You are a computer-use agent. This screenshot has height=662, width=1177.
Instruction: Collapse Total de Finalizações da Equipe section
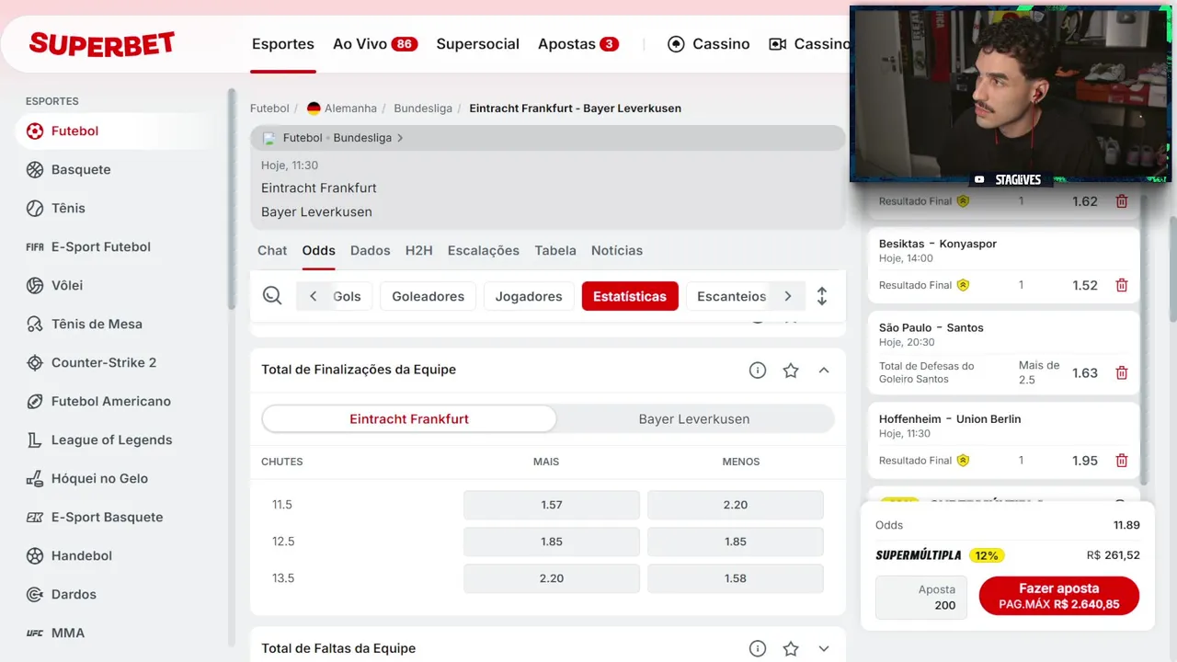click(824, 370)
